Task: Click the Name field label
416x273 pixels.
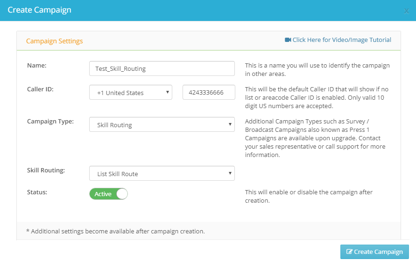Action: (36, 65)
